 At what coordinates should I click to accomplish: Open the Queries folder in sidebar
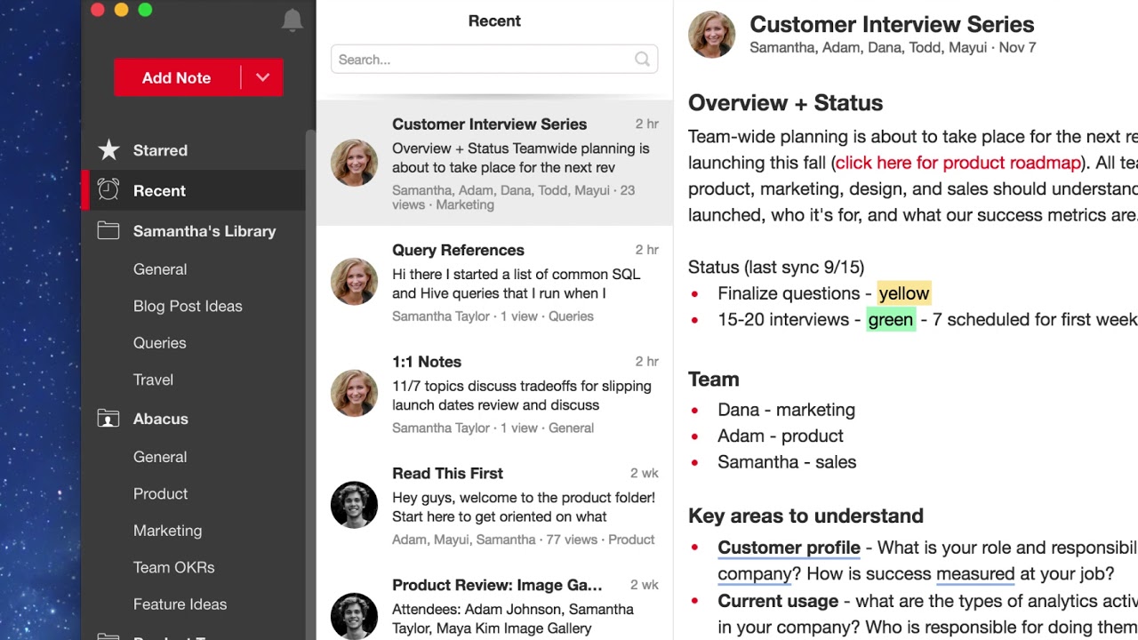(160, 343)
